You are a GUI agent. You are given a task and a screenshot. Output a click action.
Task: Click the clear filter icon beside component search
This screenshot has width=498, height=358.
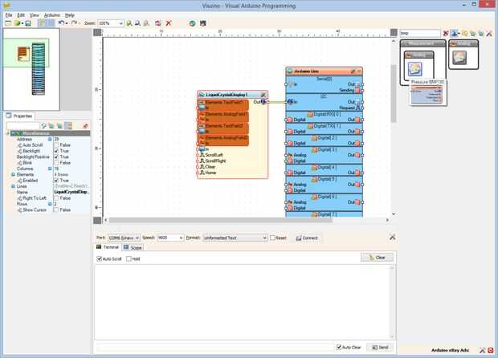point(446,33)
